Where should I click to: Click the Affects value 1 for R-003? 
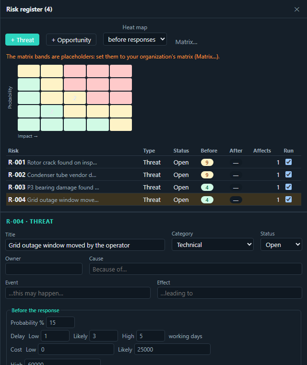[278, 188]
